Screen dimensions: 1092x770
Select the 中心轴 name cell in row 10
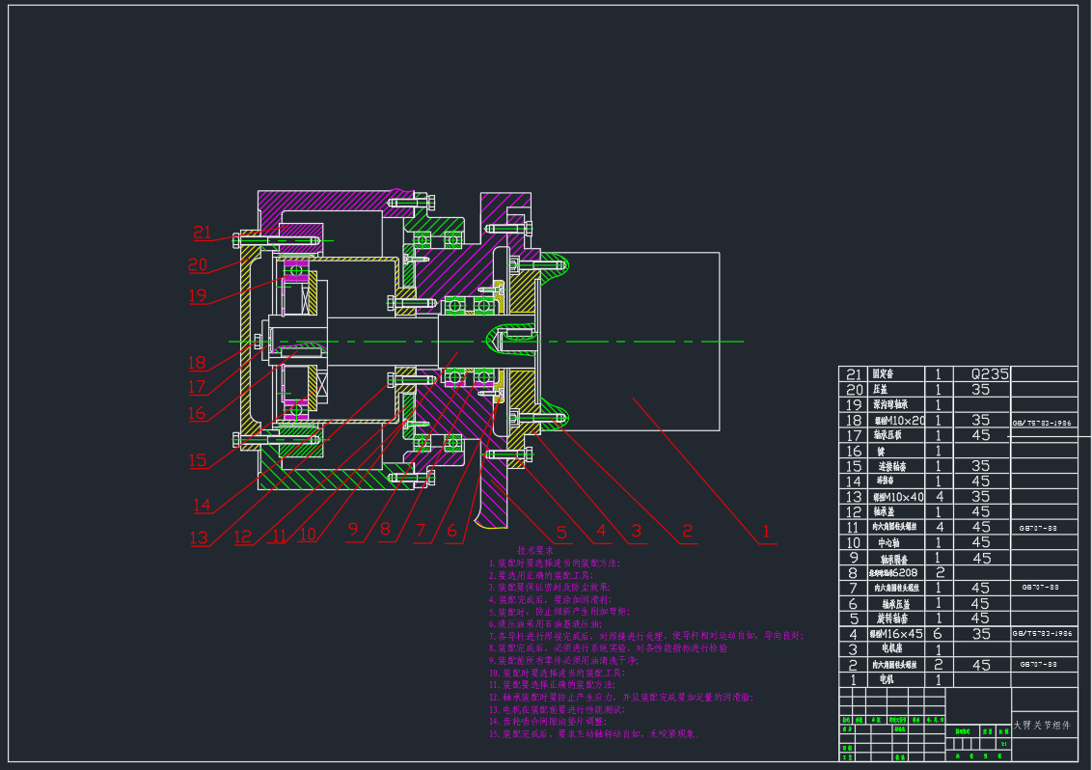click(x=887, y=543)
